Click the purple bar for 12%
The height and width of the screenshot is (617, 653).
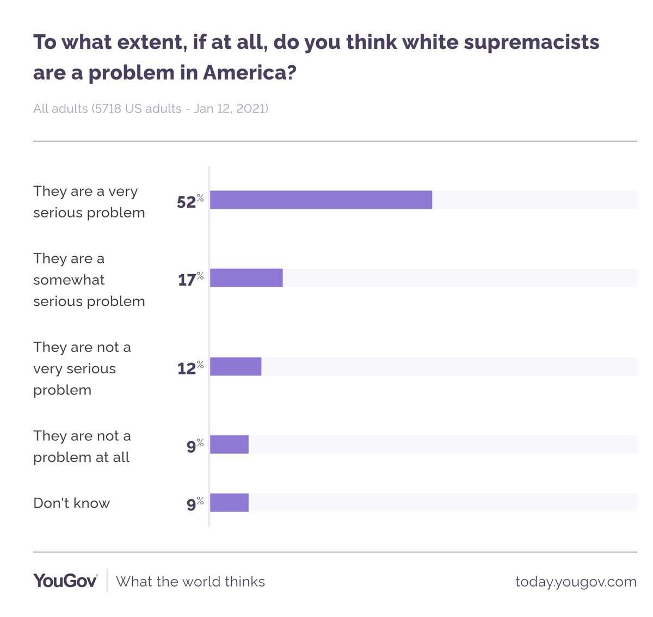(236, 366)
